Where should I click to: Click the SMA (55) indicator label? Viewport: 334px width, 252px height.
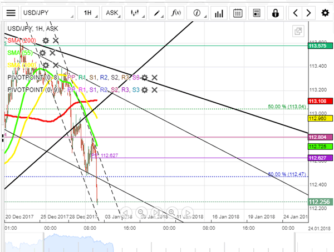pyautogui.click(x=20, y=53)
